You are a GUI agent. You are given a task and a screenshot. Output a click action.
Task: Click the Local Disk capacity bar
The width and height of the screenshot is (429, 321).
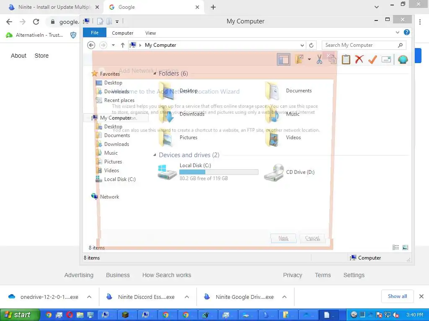point(219,172)
